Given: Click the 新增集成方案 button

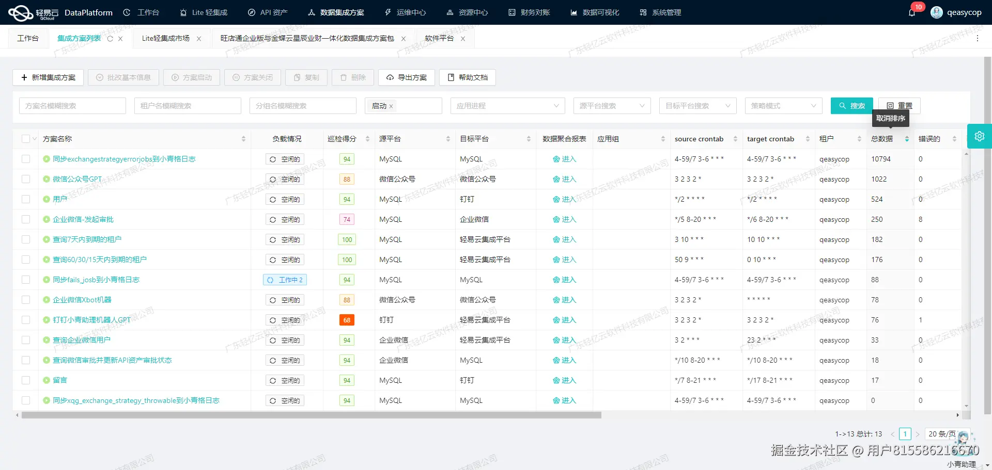Looking at the screenshot, I should coord(48,77).
